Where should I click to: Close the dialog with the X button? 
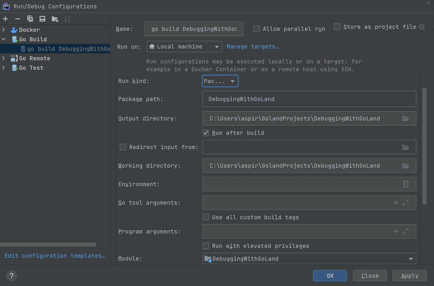coord(428,3)
